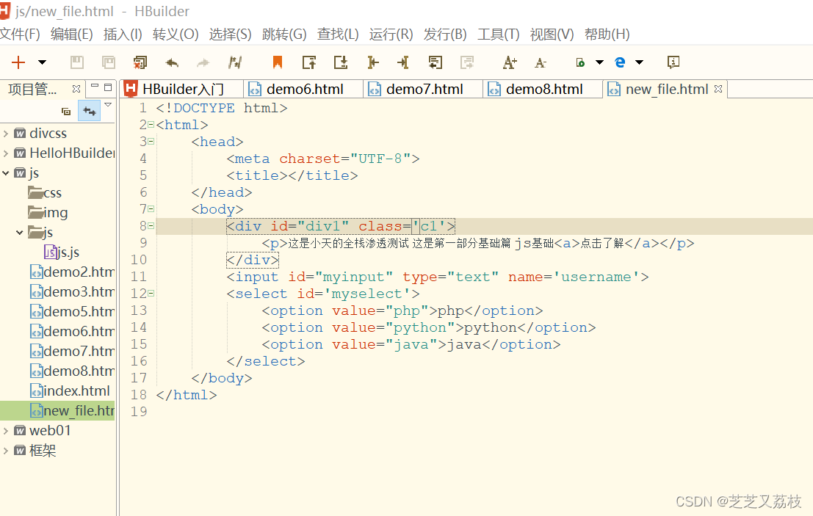Open index.html in project tree
This screenshot has height=516, width=813.
pos(70,390)
